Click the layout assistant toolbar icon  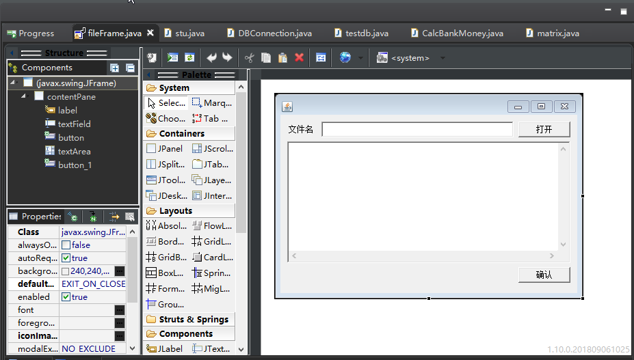321,58
